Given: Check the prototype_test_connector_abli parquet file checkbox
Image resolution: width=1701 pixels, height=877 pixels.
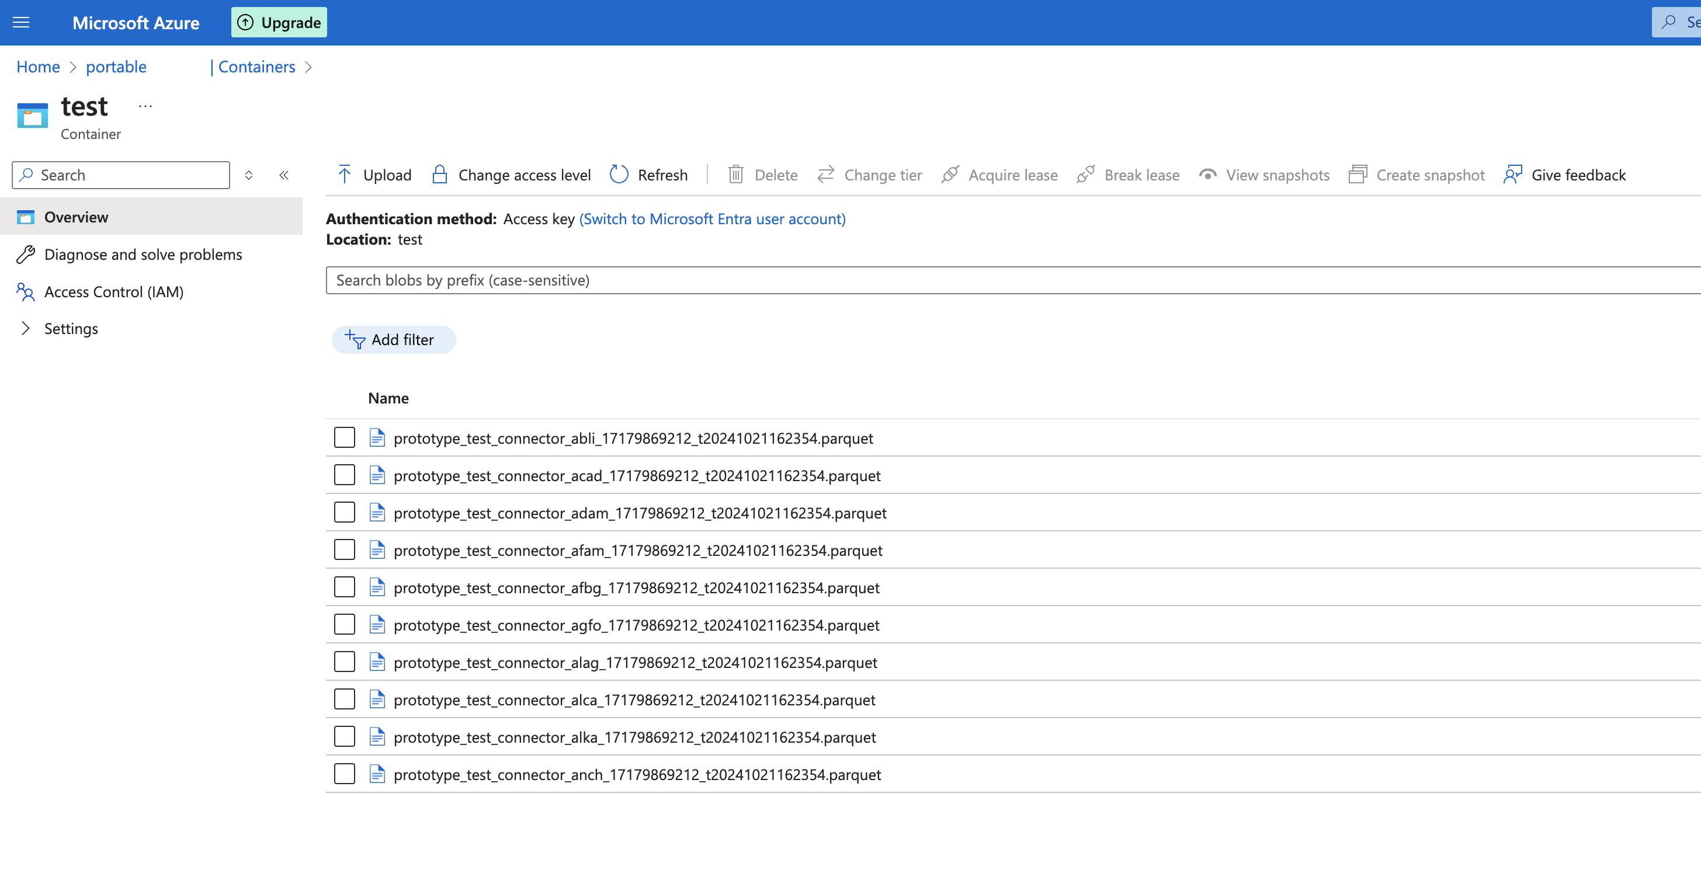Looking at the screenshot, I should click(344, 437).
